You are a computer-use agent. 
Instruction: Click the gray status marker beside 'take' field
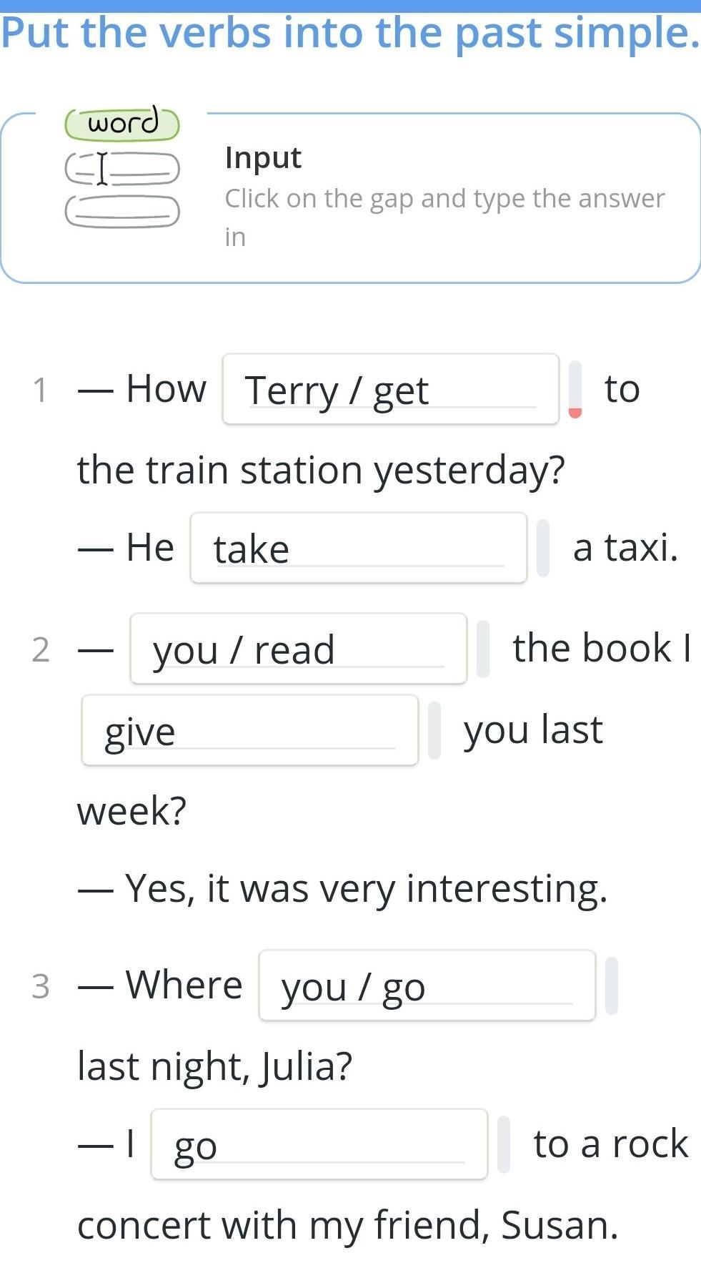coord(543,548)
